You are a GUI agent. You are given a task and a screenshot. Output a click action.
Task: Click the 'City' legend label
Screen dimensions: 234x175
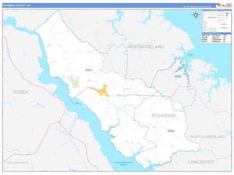227,13
